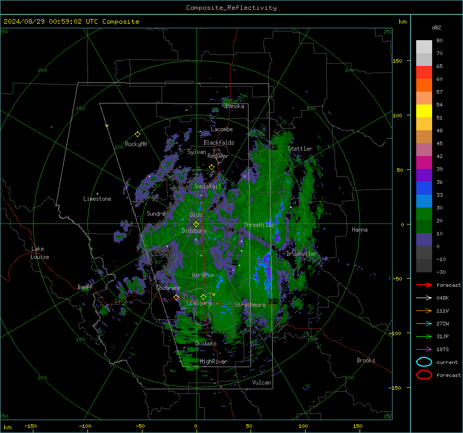Click the Ponoka city label
The width and height of the screenshot is (463, 433).
point(235,106)
